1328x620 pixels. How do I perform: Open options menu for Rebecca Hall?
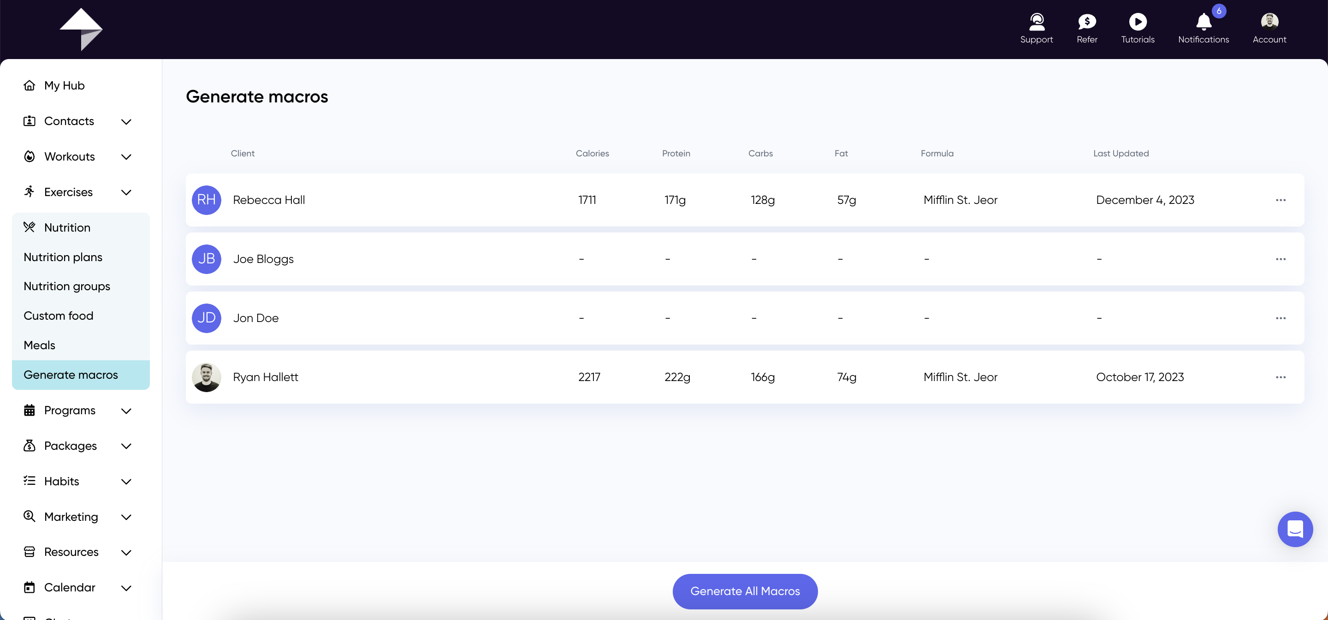click(x=1281, y=200)
